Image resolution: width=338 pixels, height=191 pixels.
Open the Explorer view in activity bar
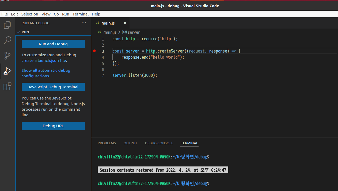[x=7, y=25]
